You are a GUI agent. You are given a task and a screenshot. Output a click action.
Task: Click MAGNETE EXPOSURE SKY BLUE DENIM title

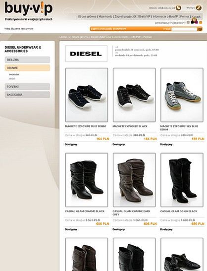(x=179, y=128)
